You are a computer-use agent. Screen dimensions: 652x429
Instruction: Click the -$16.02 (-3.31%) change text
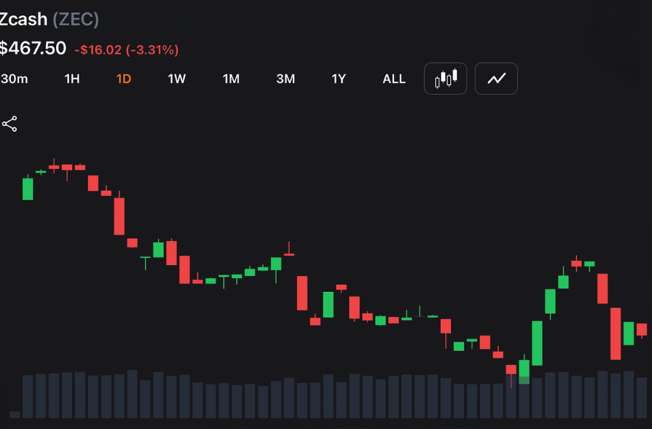[127, 50]
